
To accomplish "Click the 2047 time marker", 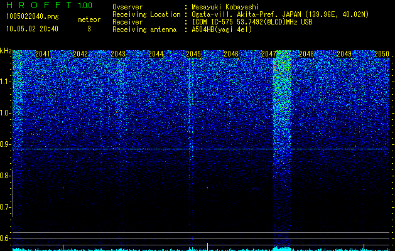I will 269,54.
